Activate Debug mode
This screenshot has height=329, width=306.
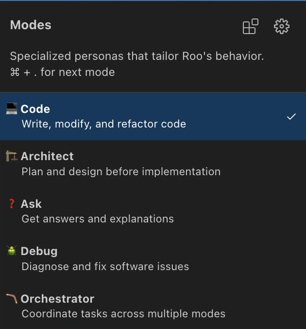click(39, 251)
